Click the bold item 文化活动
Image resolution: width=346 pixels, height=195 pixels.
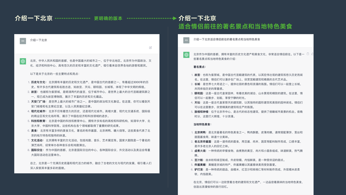tap(38, 141)
